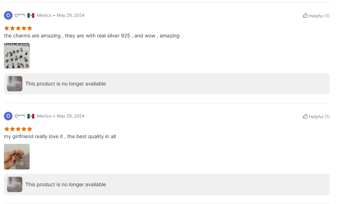Viewport: 340px width, 204px height.
Task: Click "This product is no longer available" under girlfriend review
Action: 66,184
